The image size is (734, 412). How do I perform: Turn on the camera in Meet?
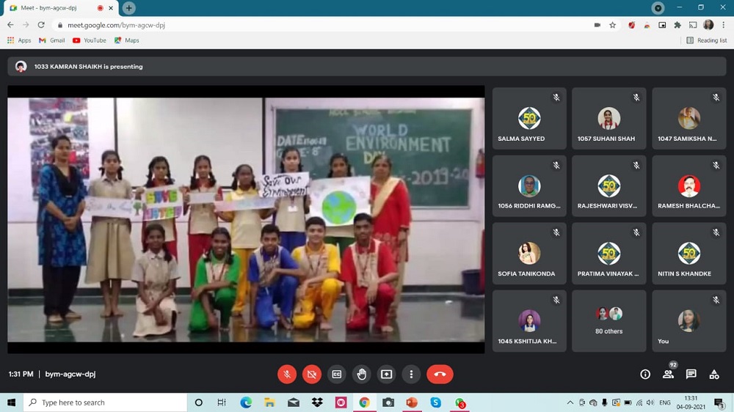coord(312,374)
